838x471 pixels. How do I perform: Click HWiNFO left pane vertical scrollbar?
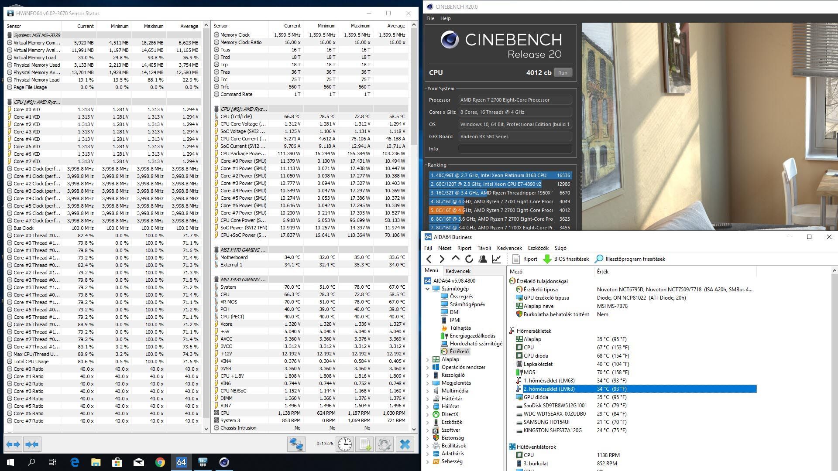(x=206, y=227)
